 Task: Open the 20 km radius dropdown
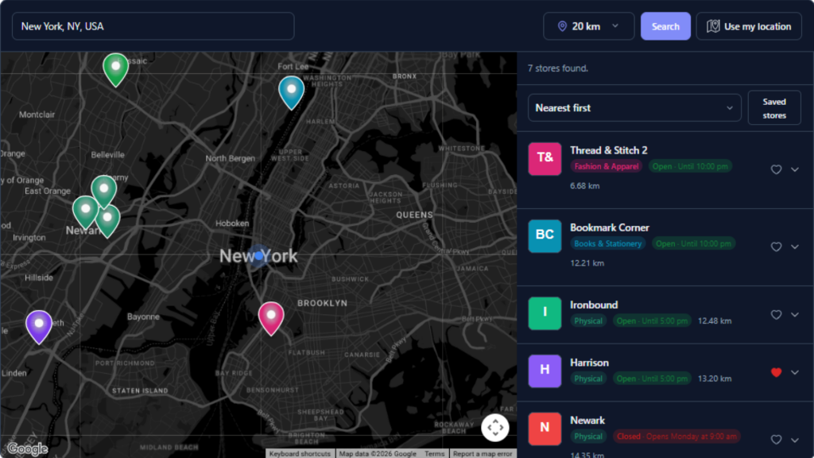tap(589, 26)
